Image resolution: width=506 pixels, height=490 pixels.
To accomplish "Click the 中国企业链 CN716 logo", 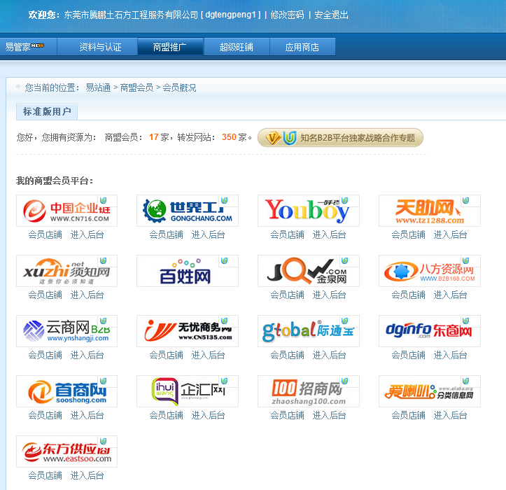I will coord(66,211).
